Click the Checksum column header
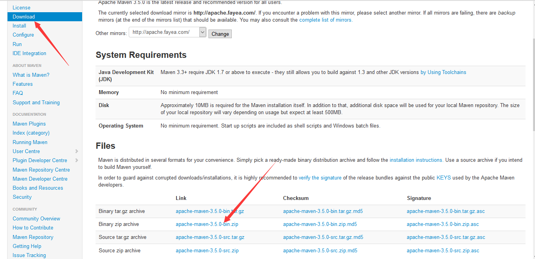The image size is (535, 259). click(x=296, y=198)
